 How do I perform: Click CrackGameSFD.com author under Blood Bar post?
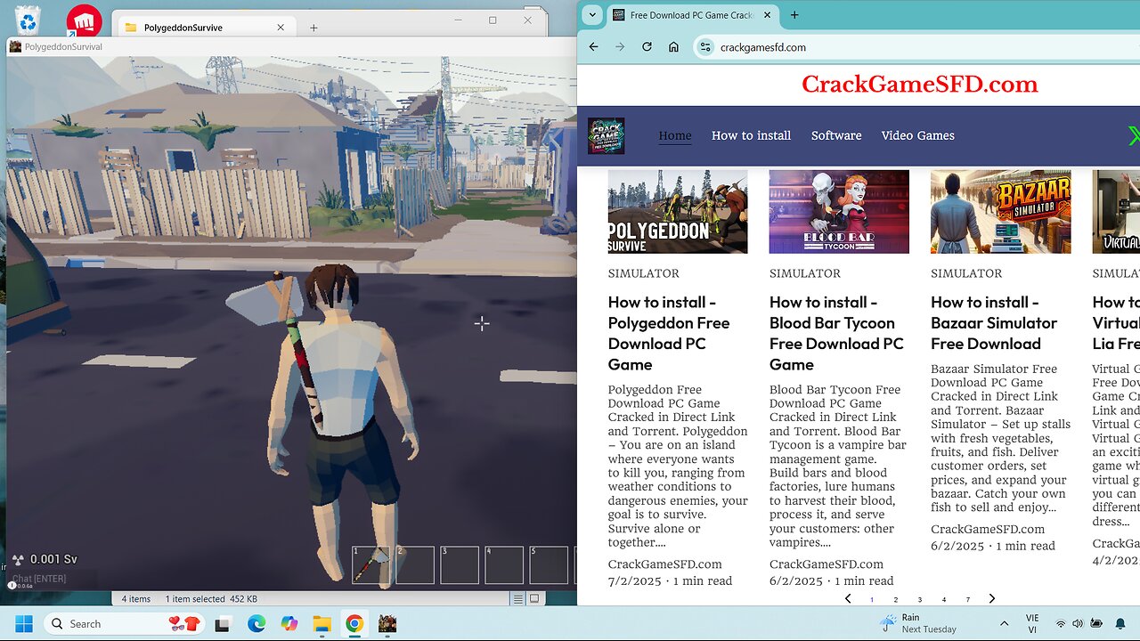pos(826,564)
